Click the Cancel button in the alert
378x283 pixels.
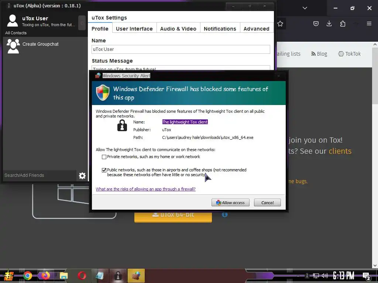coord(267,203)
